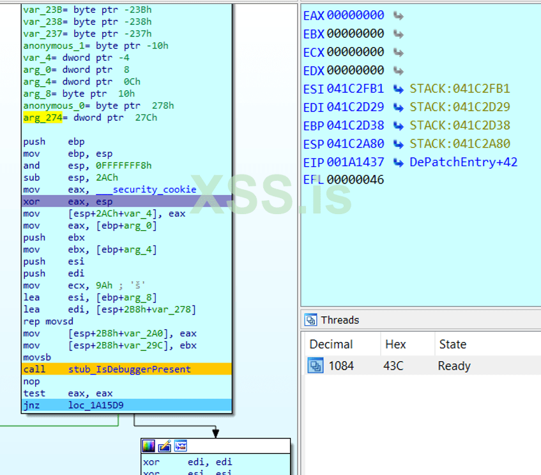541x475 pixels.
Task: Select the jnz loc_1A15D9 line
Action: pos(126,405)
